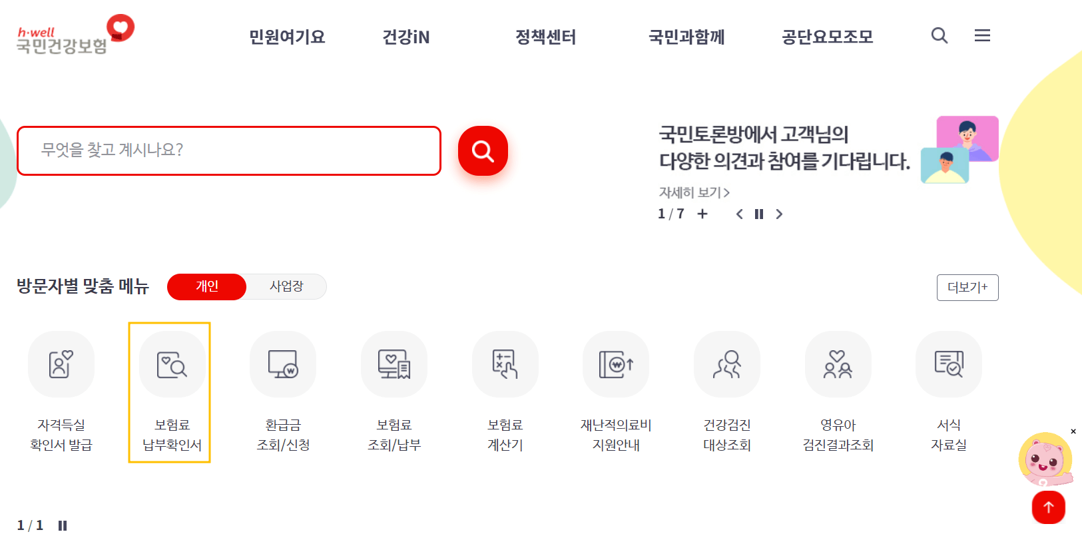
Task: Close the chatbot character with x
Action: [x=1073, y=431]
